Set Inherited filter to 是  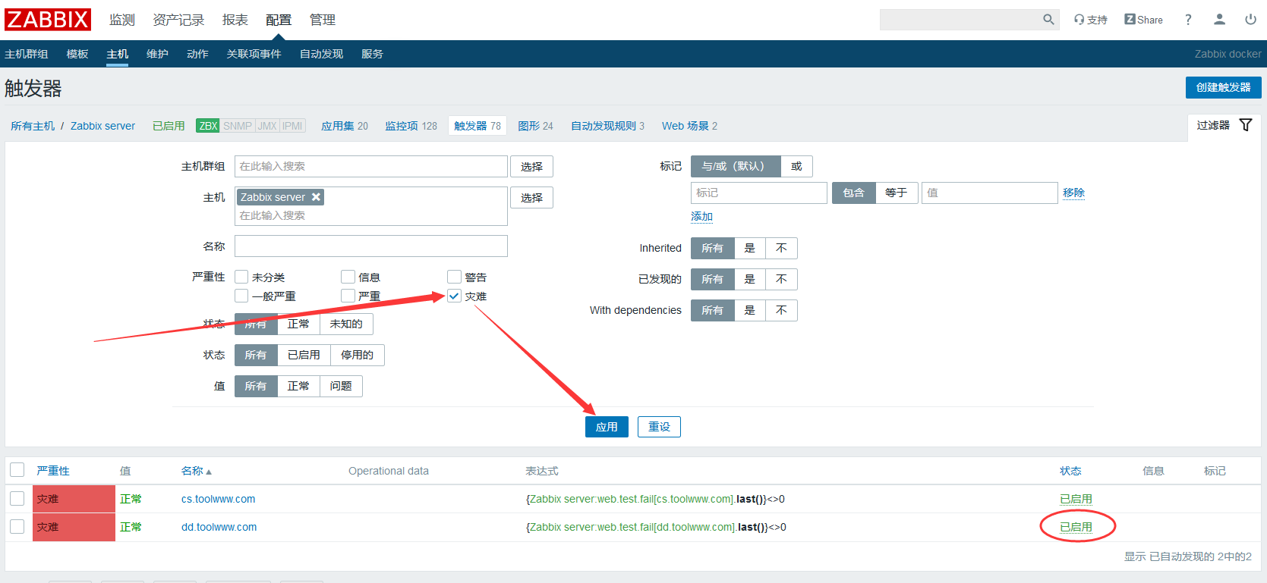coord(749,248)
